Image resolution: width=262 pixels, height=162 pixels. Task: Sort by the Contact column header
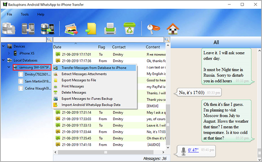point(119,47)
